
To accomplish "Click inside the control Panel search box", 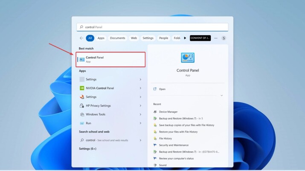I will [152, 27].
